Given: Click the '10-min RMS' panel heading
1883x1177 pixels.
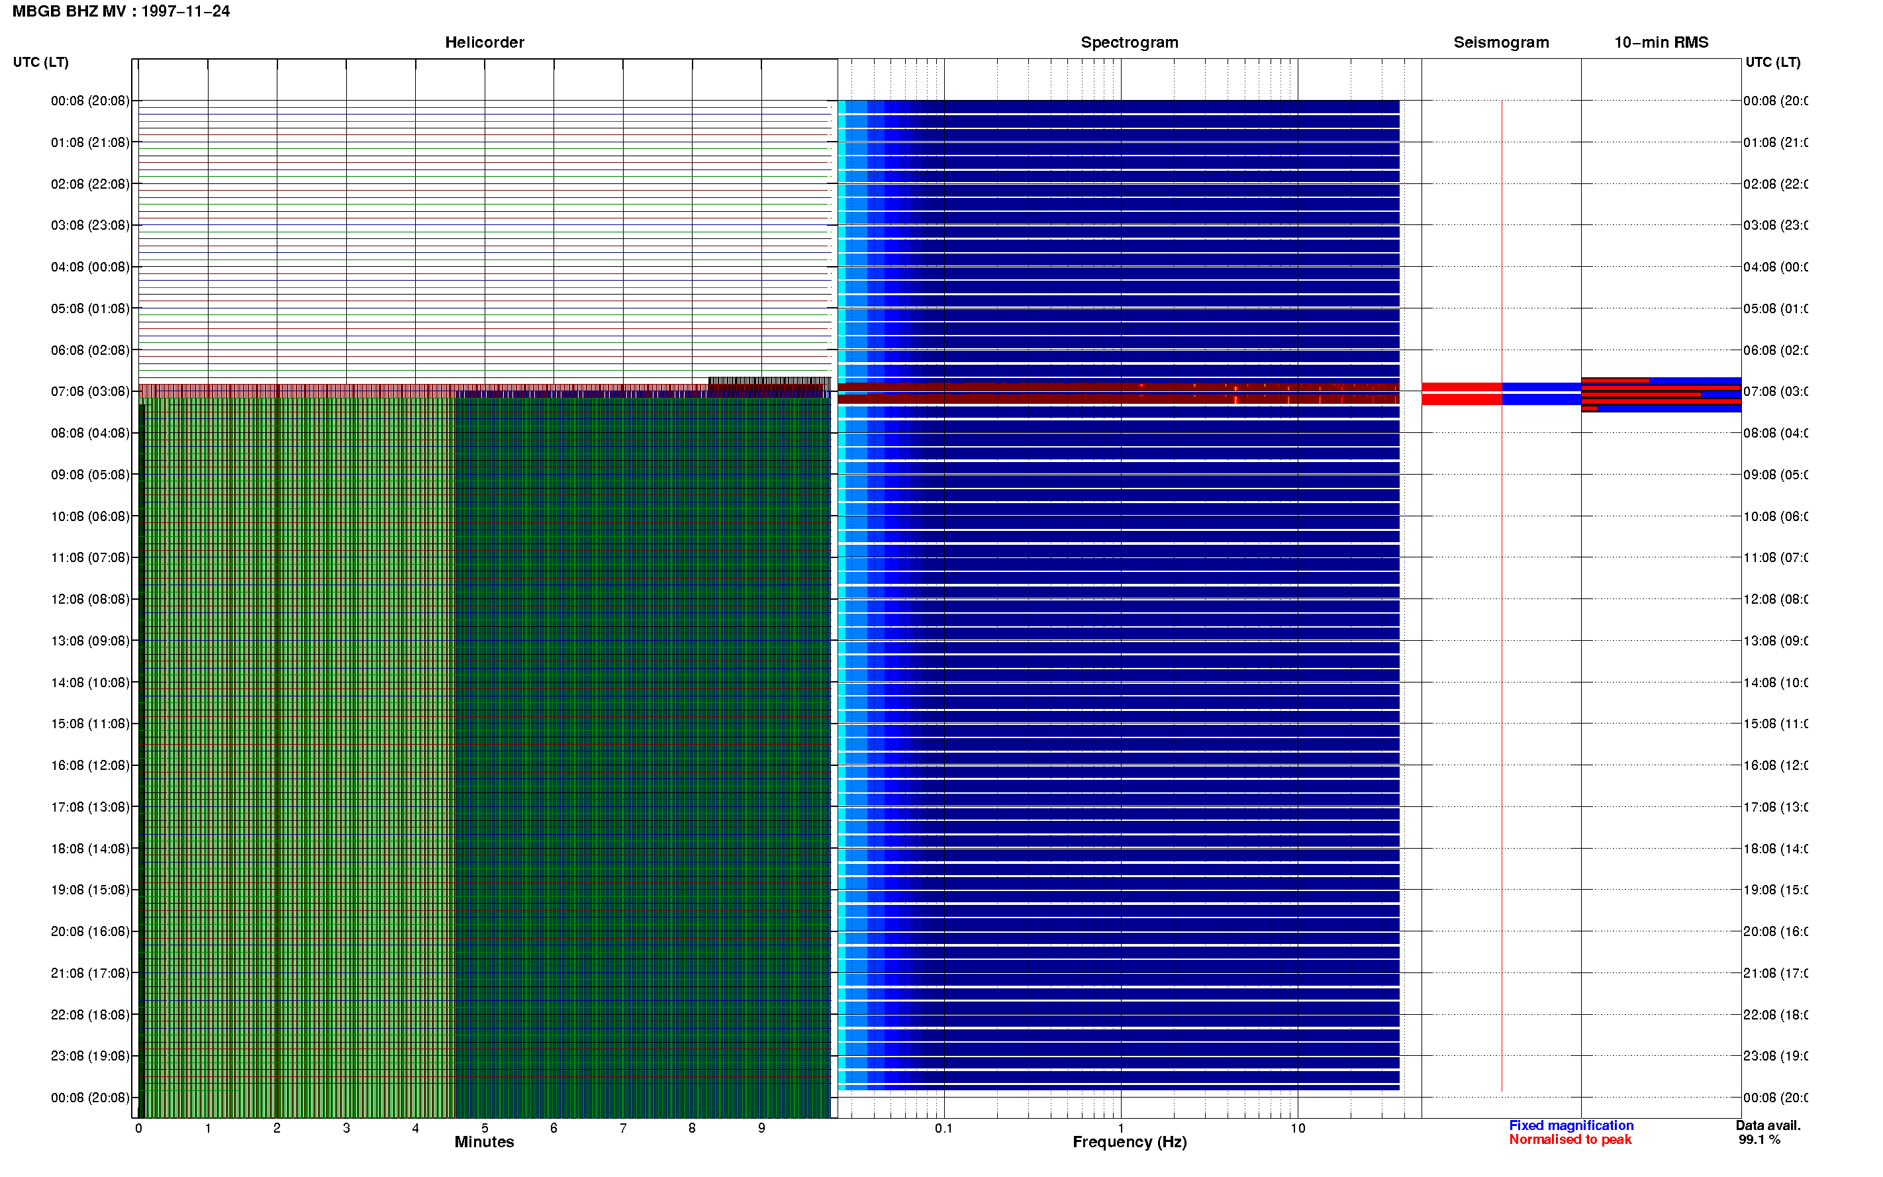Looking at the screenshot, I should pyautogui.click(x=1661, y=42).
